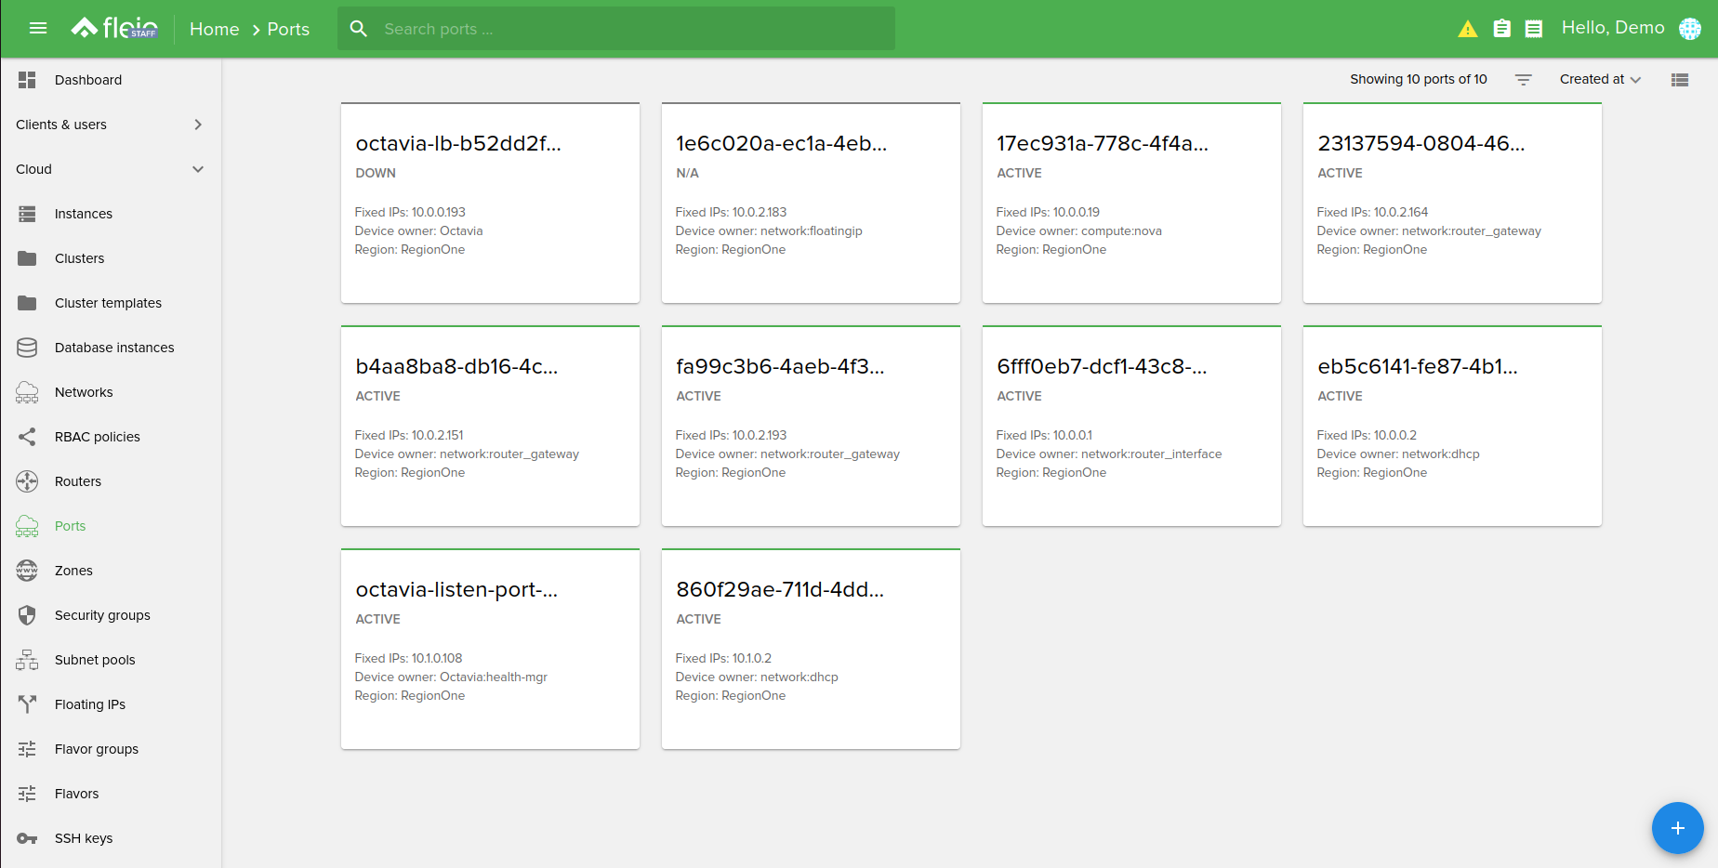1718x868 pixels.
Task: Open the Database instances page
Action: click(113, 348)
